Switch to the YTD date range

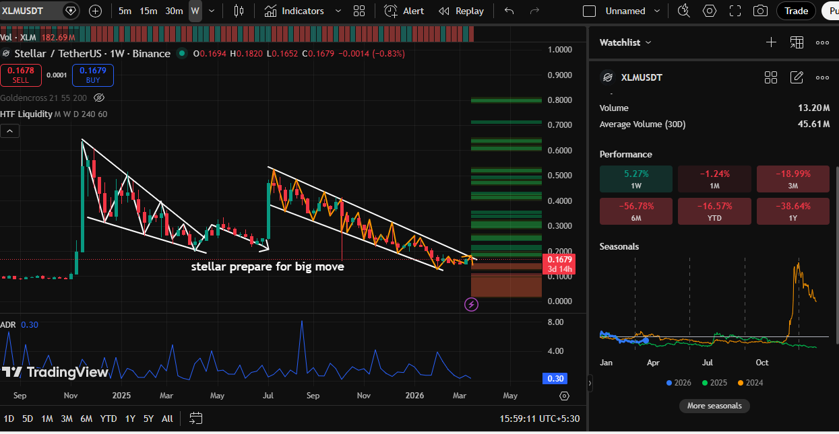coord(108,419)
